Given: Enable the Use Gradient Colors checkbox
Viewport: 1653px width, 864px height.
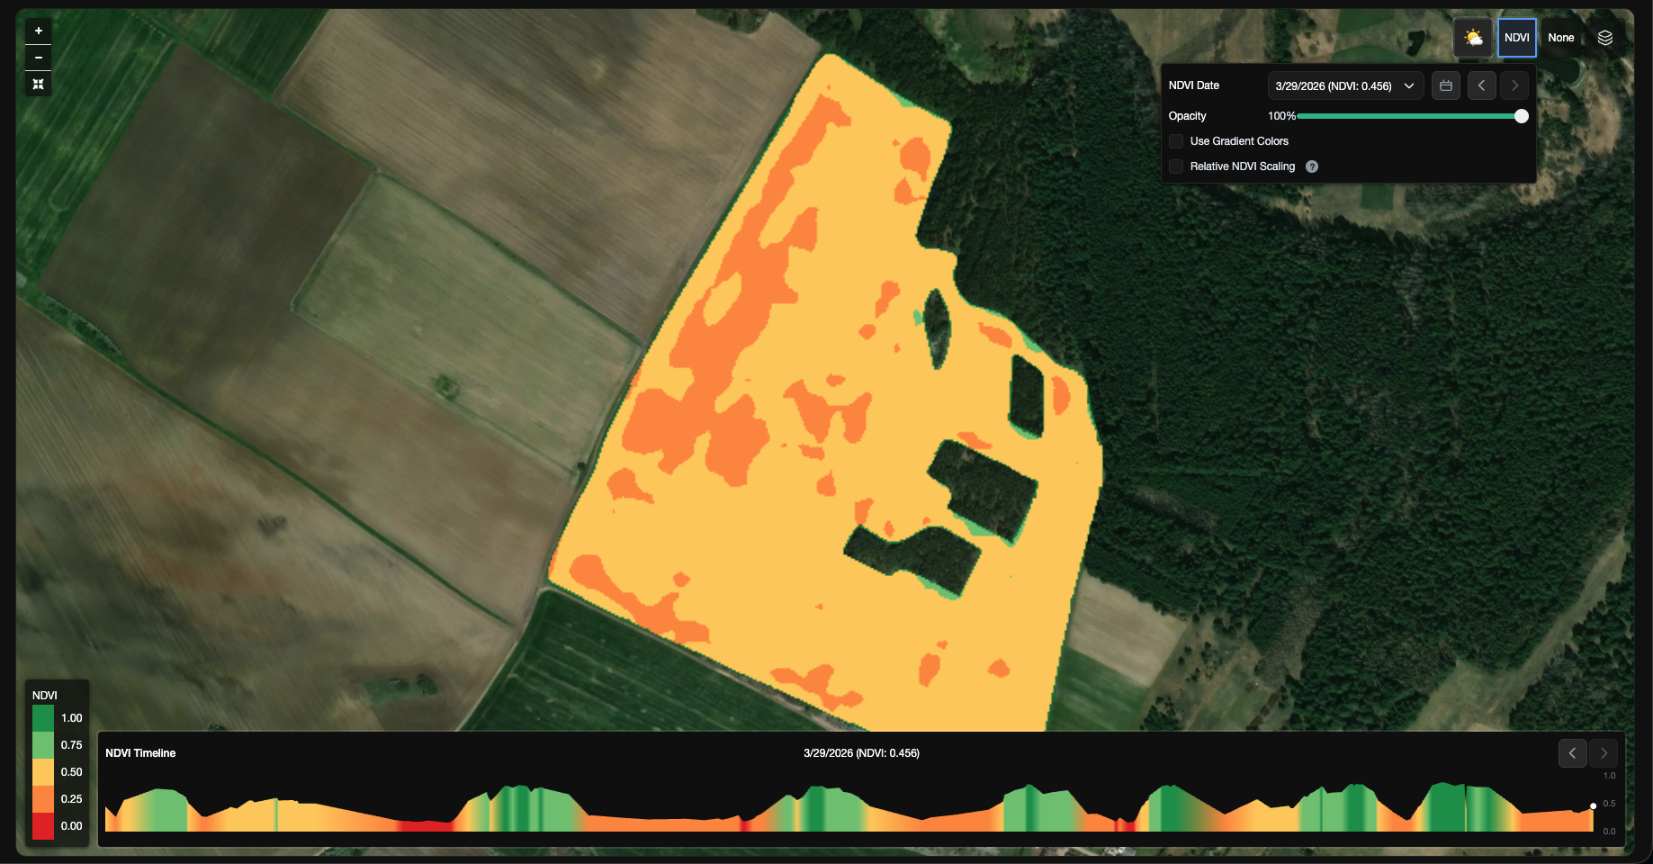Looking at the screenshot, I should pyautogui.click(x=1176, y=141).
